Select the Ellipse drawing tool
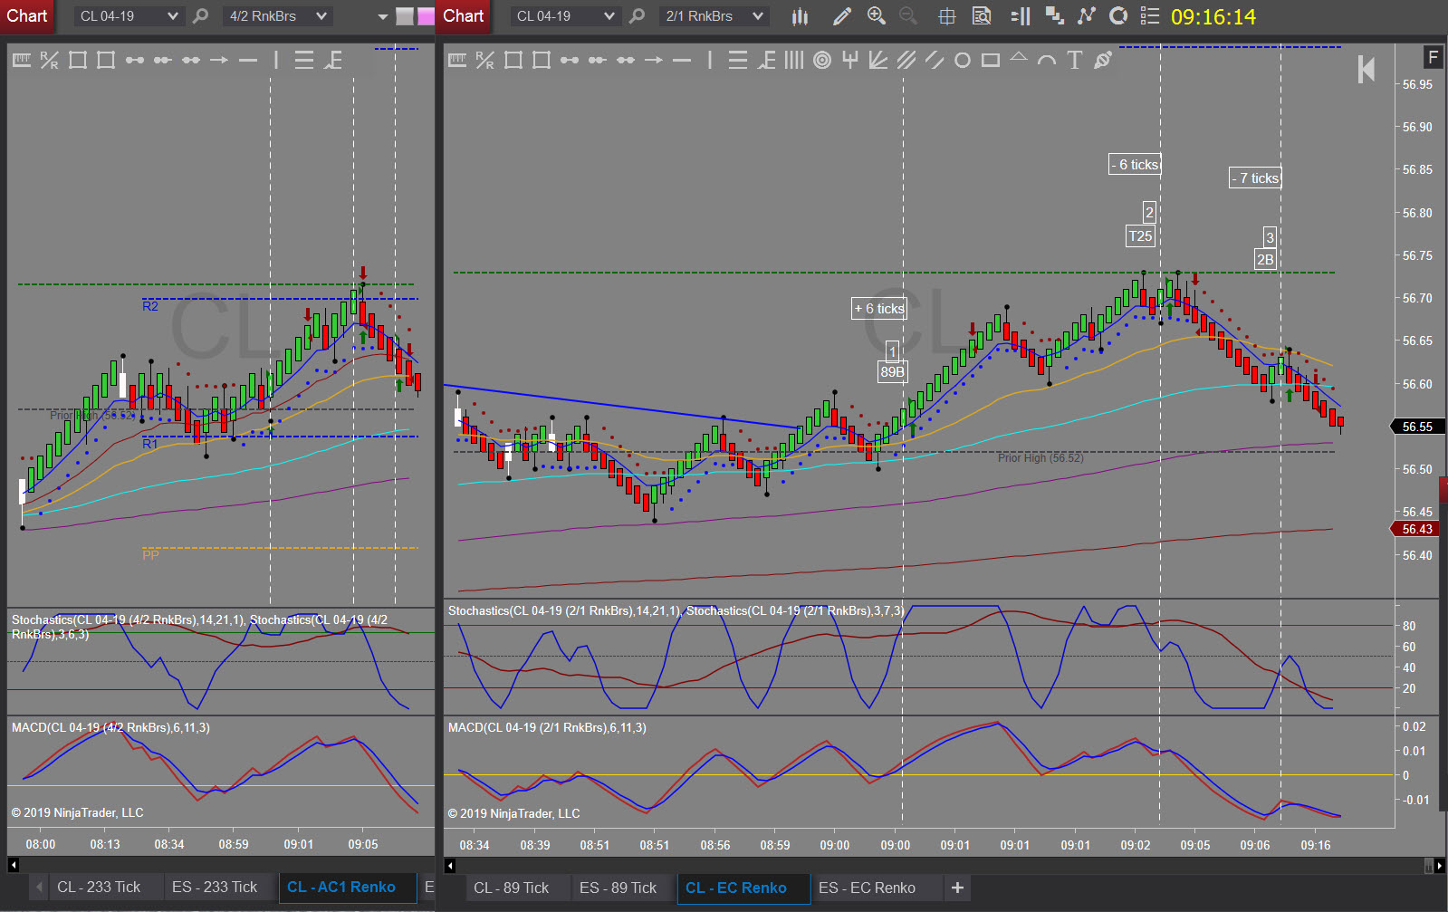 [x=963, y=61]
